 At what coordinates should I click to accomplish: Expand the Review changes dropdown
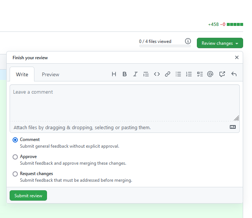[220, 43]
